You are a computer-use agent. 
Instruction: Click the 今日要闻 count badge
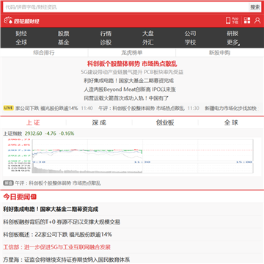34,197
